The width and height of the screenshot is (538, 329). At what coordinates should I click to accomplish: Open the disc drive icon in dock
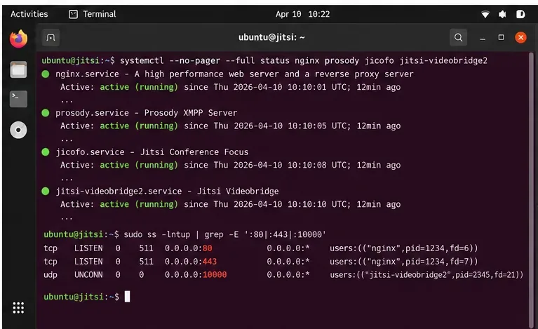18,130
